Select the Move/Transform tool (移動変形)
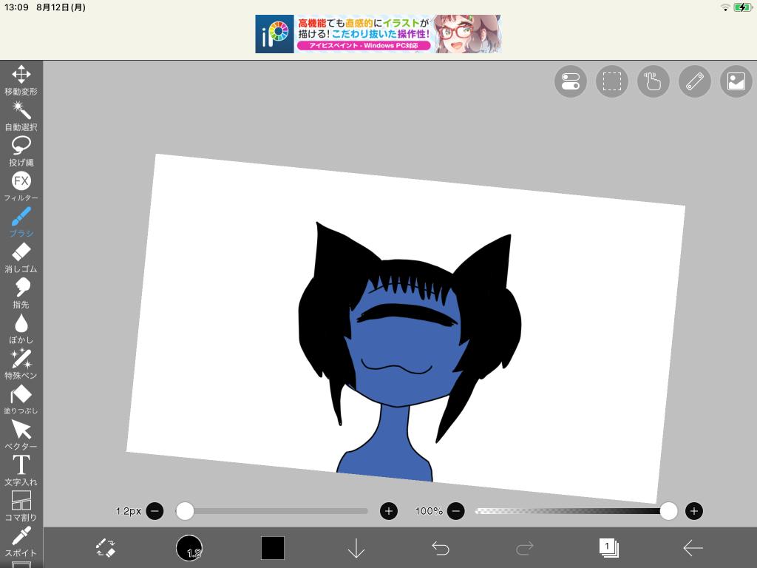Viewport: 757px width, 568px height. pos(21,80)
